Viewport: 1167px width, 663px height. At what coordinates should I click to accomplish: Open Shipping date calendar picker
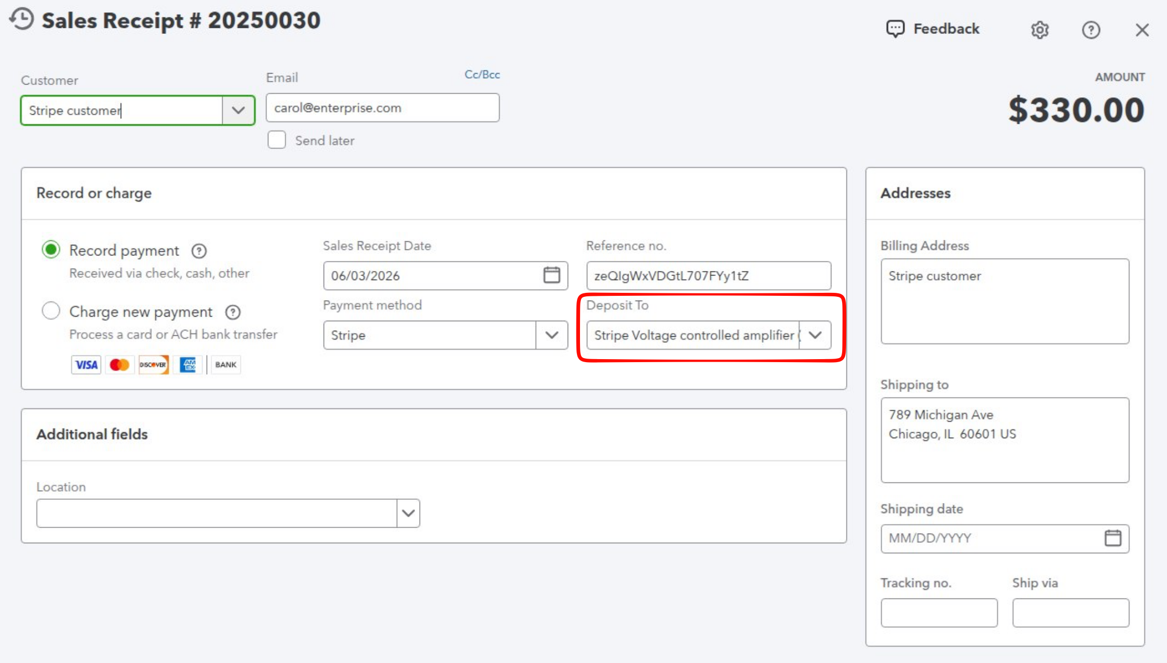tap(1113, 538)
